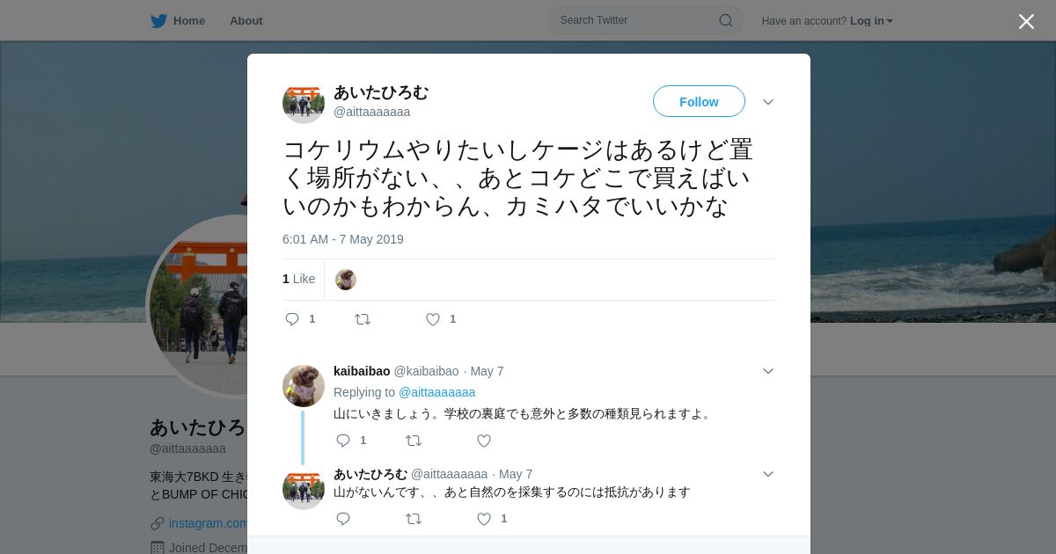Image resolution: width=1056 pixels, height=554 pixels.
Task: Retweet kaibaibao's reply
Action: tap(414, 441)
